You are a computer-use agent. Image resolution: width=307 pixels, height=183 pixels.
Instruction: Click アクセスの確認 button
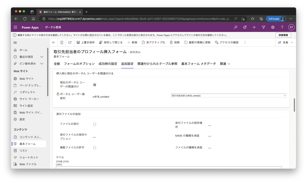point(227,42)
